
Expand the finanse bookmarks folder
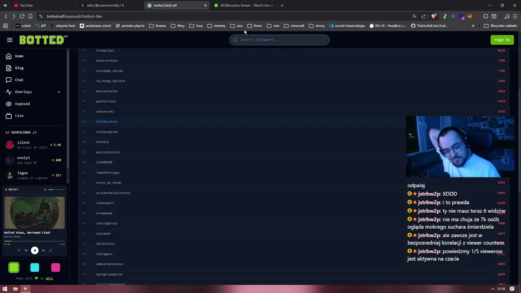(158, 26)
